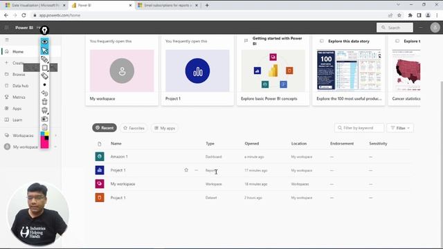The width and height of the screenshot is (443, 249).
Task: Open Data hub in the sidebar
Action: click(x=20, y=86)
